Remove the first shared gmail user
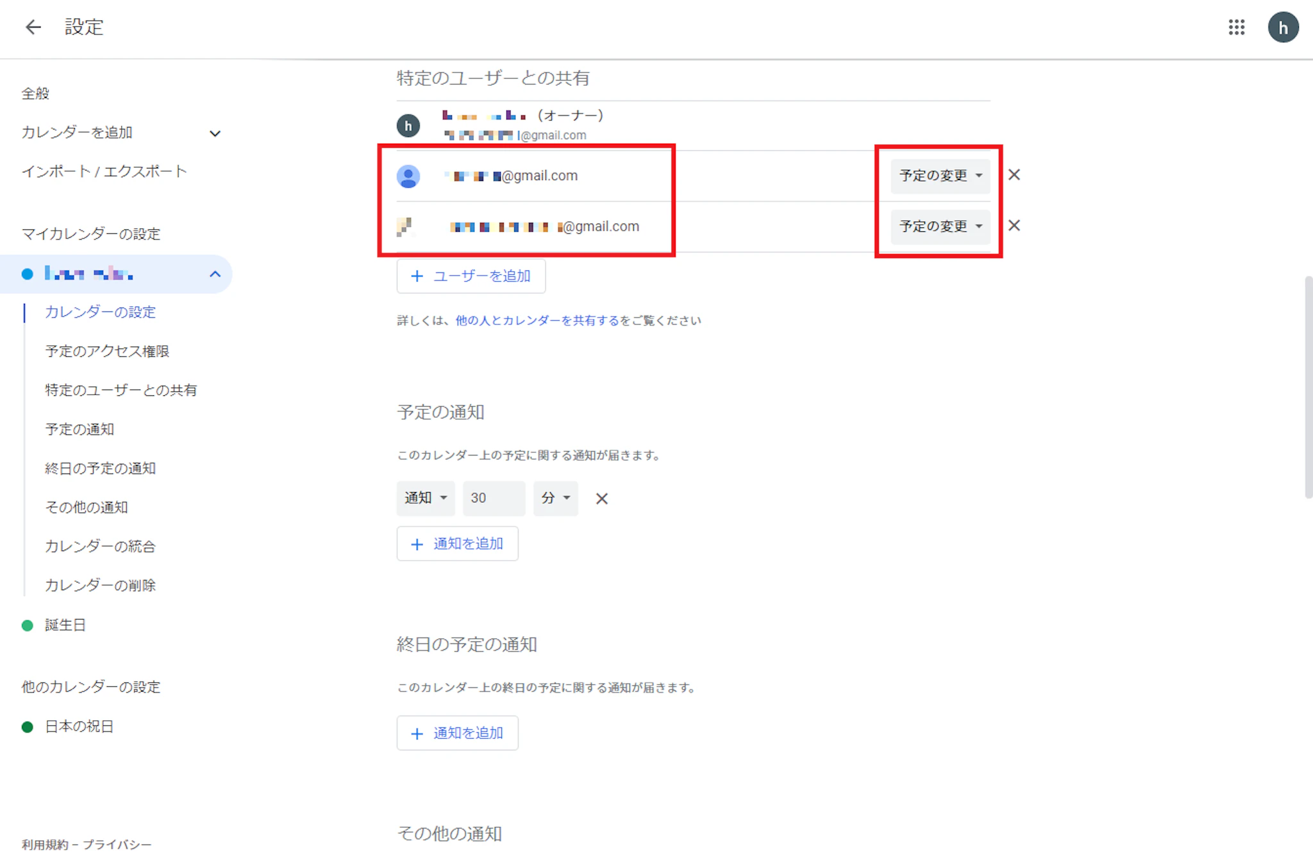The width and height of the screenshot is (1313, 856). pyautogui.click(x=1014, y=175)
